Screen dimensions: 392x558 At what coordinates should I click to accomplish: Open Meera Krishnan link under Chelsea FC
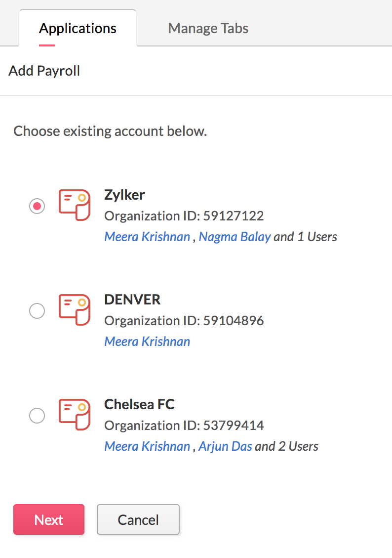(147, 446)
